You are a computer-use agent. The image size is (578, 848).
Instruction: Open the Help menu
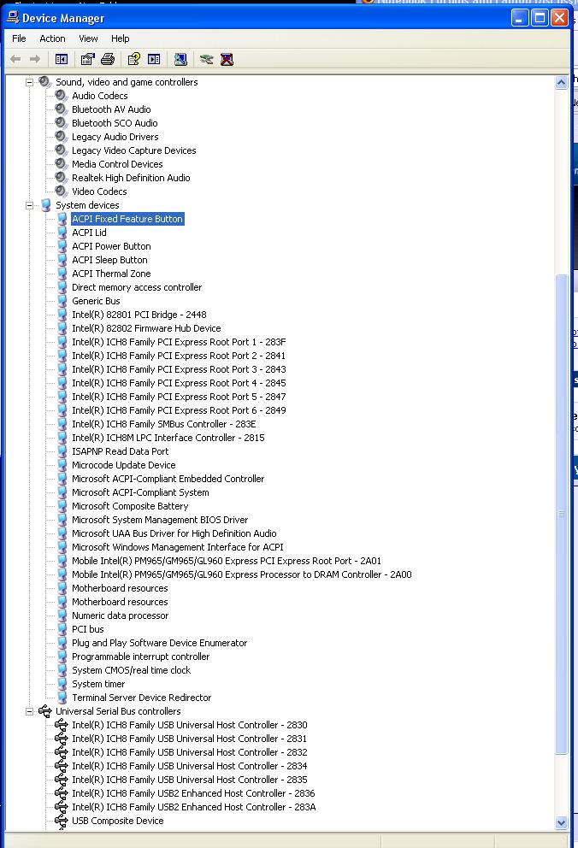[120, 38]
